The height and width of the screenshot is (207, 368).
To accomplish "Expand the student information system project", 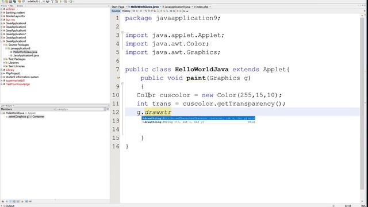I will pyautogui.click(x=2, y=77).
